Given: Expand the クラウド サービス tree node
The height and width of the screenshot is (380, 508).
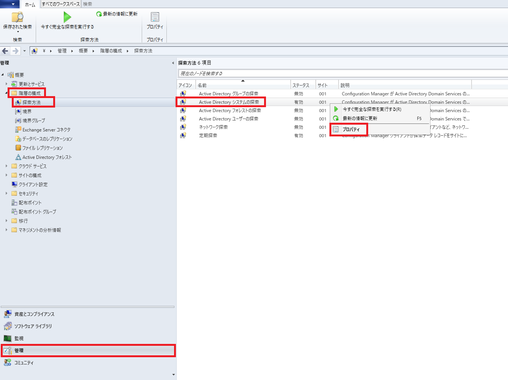Looking at the screenshot, I should click(x=6, y=166).
